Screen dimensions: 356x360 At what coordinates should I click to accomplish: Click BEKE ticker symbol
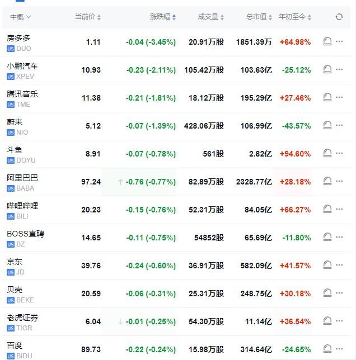25,300
